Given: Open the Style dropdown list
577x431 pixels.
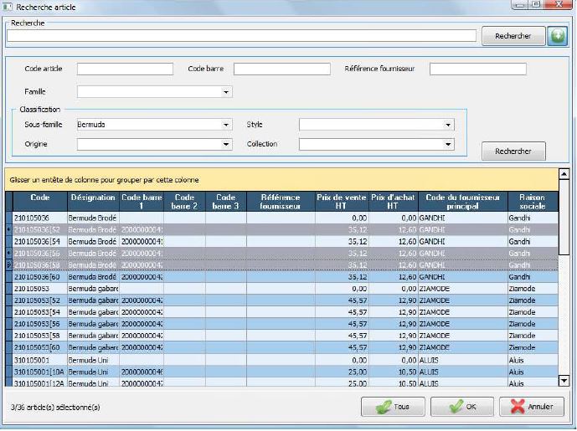Looking at the screenshot, I should tap(449, 125).
